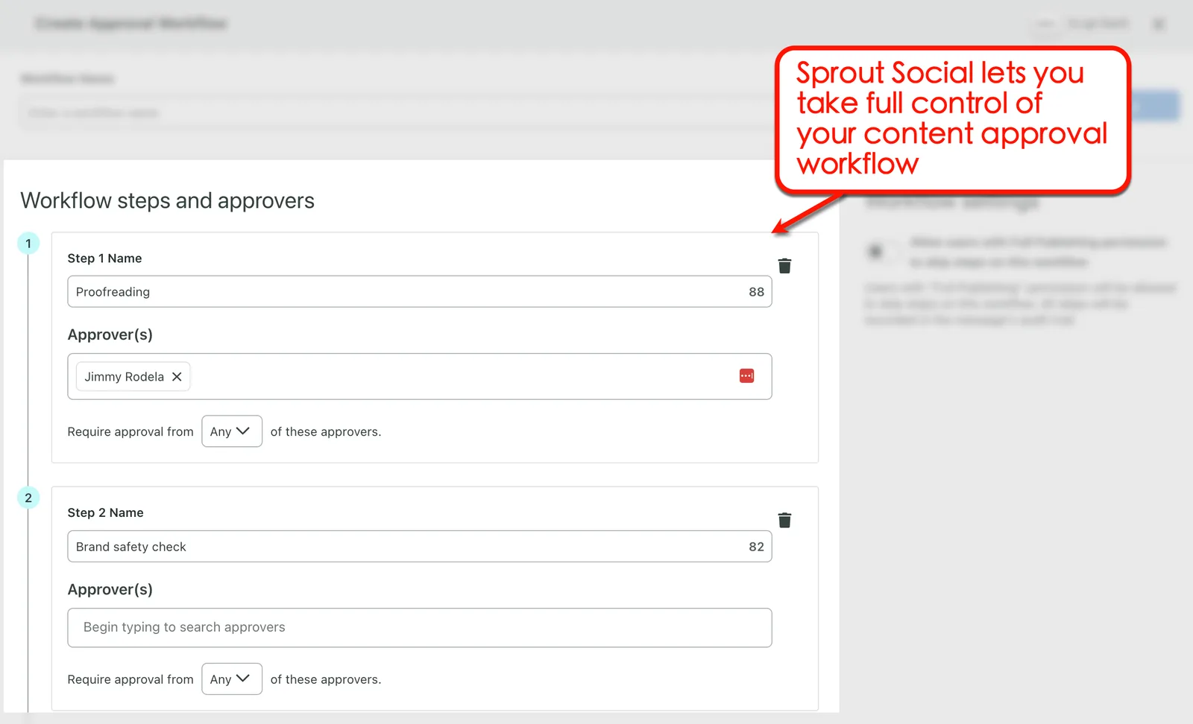Open the red comment icon in Step 1 approvers
Viewport: 1193px width, 724px height.
pos(746,375)
